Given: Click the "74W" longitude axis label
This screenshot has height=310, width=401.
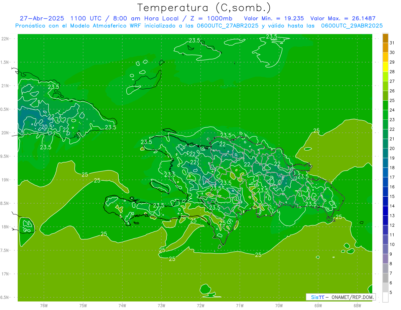Looking at the screenshot, I should [122, 306].
